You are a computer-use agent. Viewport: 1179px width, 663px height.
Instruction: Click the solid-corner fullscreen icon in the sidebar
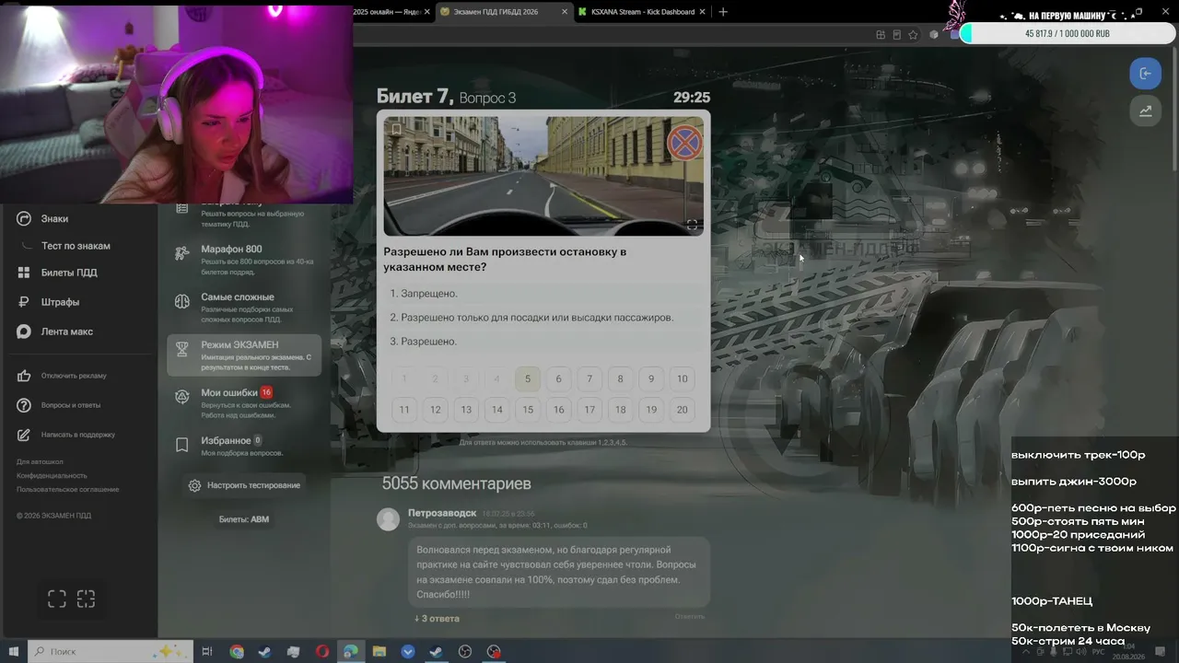coord(57,599)
